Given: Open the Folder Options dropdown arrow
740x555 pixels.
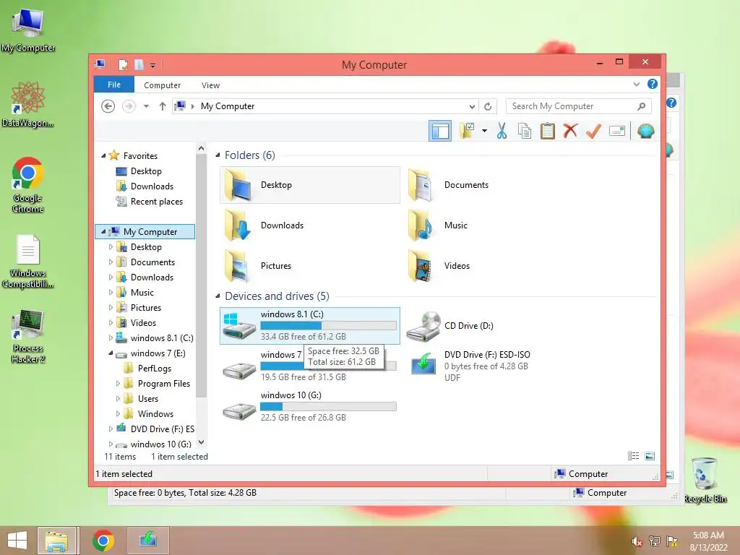Looking at the screenshot, I should pyautogui.click(x=485, y=131).
